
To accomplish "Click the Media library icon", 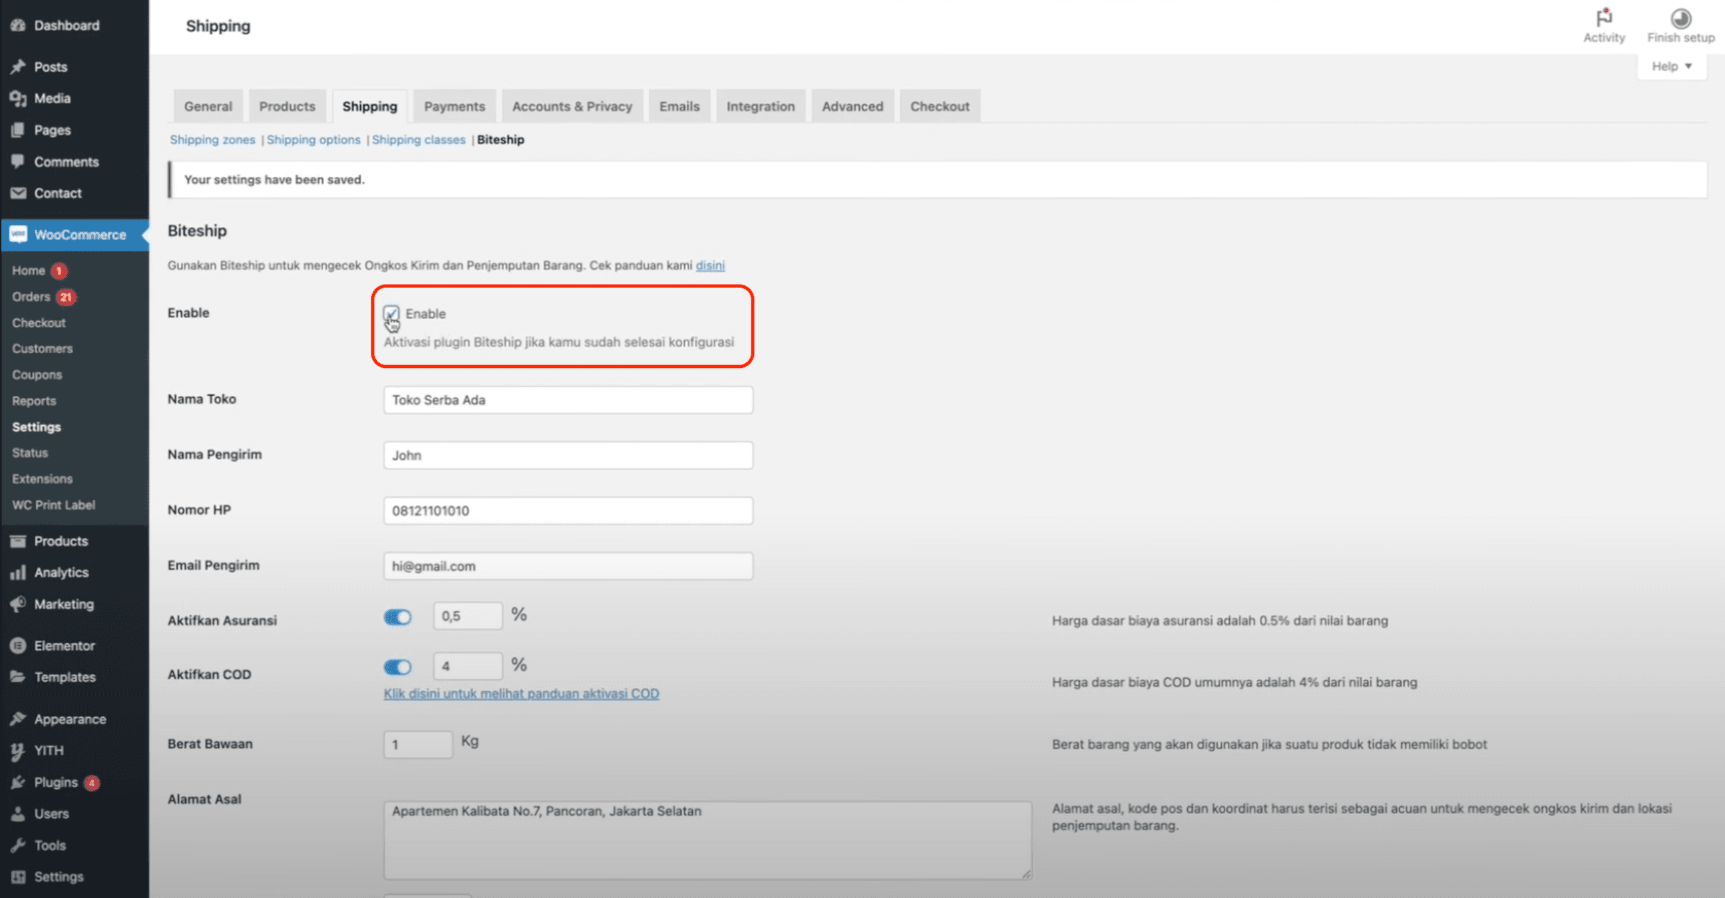I will pos(18,98).
